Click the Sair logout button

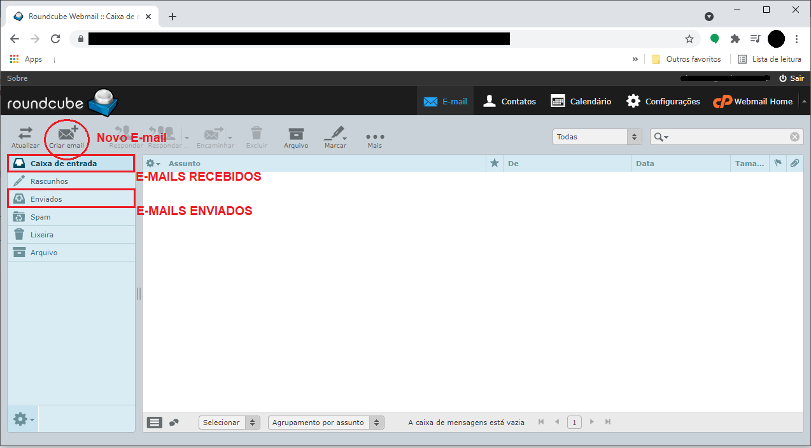click(791, 78)
